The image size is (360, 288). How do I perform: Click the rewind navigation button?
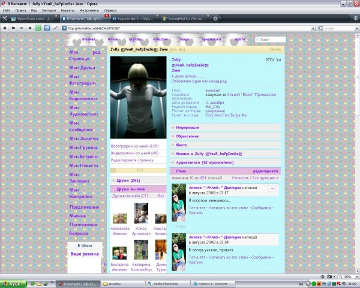click(5, 28)
